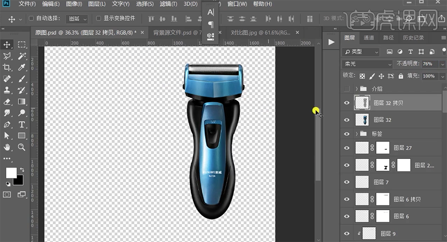Open Move tool preset picker arrow
This screenshot has width=447, height=242.
pyautogui.click(x=20, y=19)
